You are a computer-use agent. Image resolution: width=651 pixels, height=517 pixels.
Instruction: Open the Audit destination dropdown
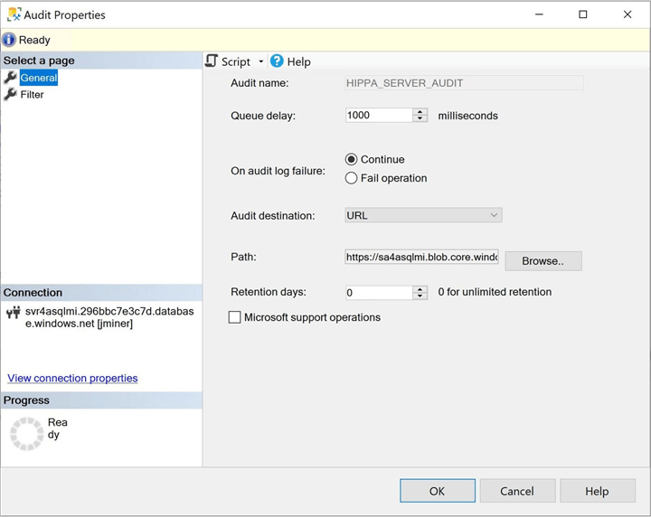[x=423, y=215]
